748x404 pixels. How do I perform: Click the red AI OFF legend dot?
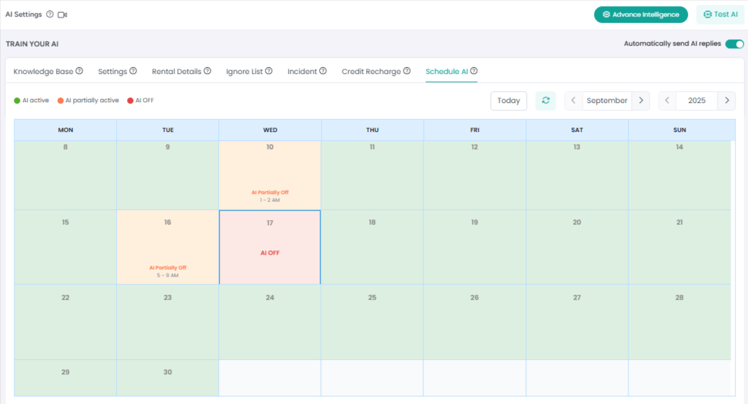click(x=131, y=101)
